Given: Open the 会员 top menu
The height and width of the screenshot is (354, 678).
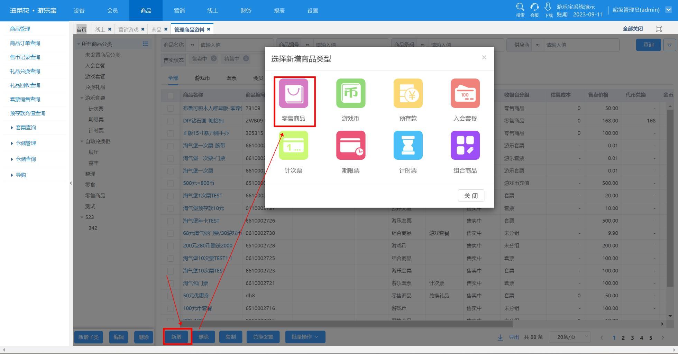Looking at the screenshot, I should pyautogui.click(x=112, y=10).
